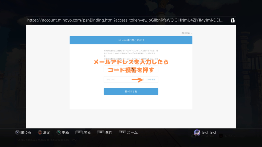The height and width of the screenshot is (147, 262).
Task: Click the triangle button icon for 更新
Action: point(59,132)
